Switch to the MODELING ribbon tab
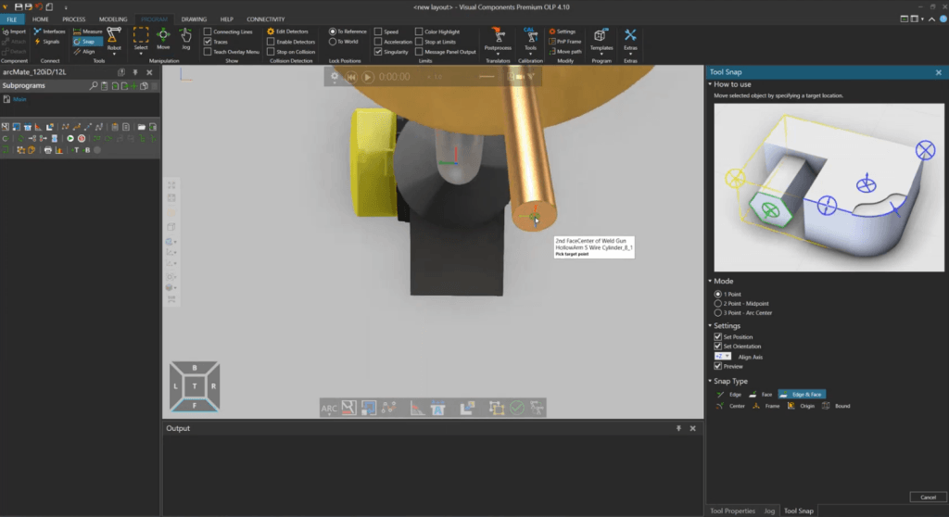 point(113,19)
